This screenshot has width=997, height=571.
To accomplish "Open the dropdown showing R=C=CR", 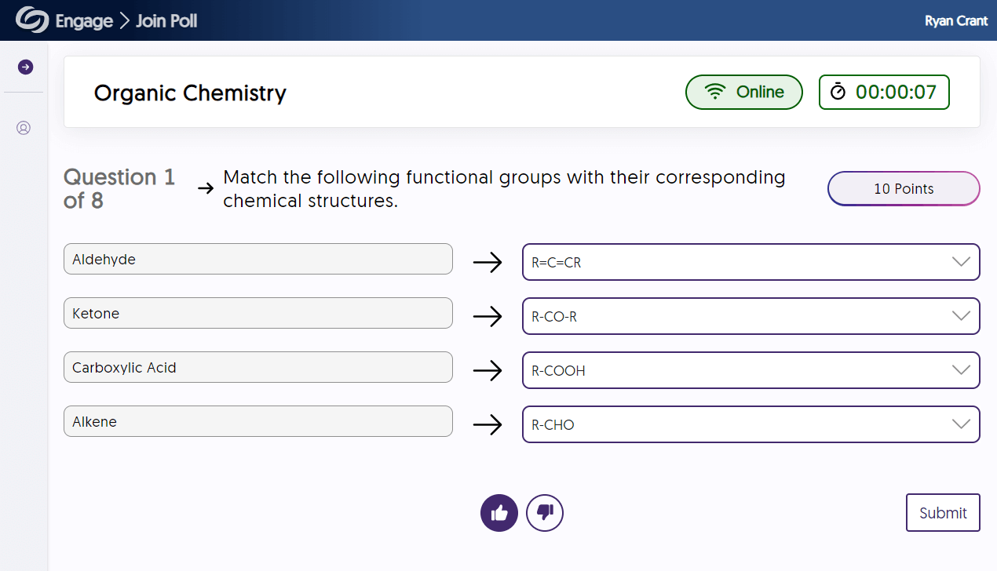I will click(x=751, y=262).
